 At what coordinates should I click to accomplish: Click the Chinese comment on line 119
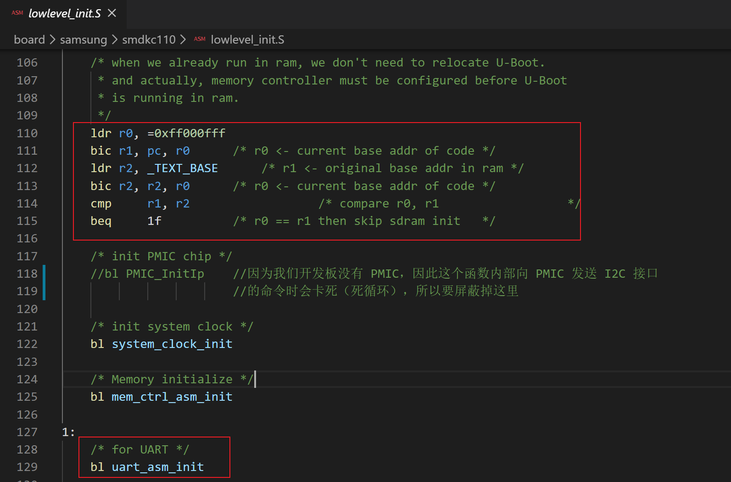[376, 291]
